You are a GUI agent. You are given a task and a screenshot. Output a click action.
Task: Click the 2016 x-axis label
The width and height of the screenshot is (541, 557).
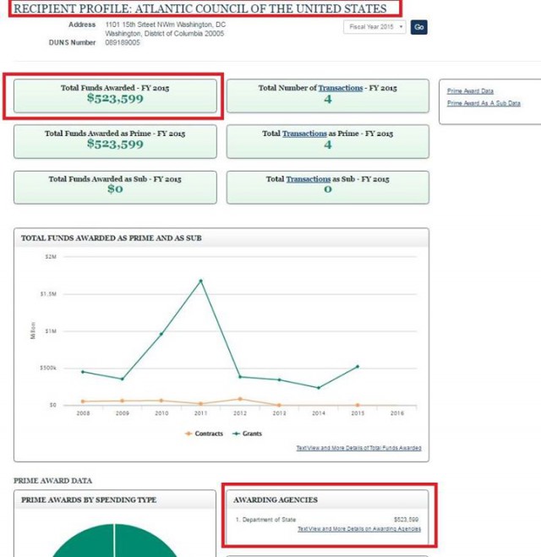tap(396, 413)
